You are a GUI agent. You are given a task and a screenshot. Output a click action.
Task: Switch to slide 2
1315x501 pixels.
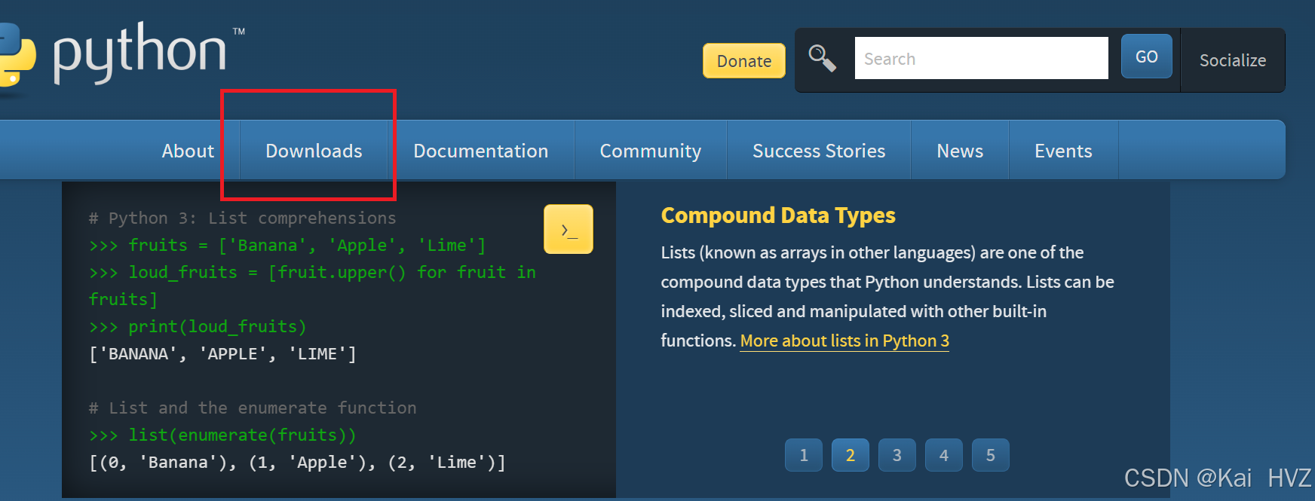(851, 455)
